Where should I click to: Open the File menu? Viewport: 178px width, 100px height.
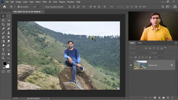click(x=7, y=2)
